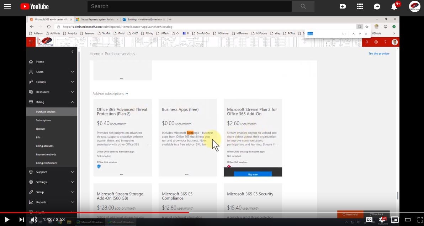The height and width of the screenshot is (226, 424).
Task: Toggle theater mode view
Action: [x=408, y=220]
